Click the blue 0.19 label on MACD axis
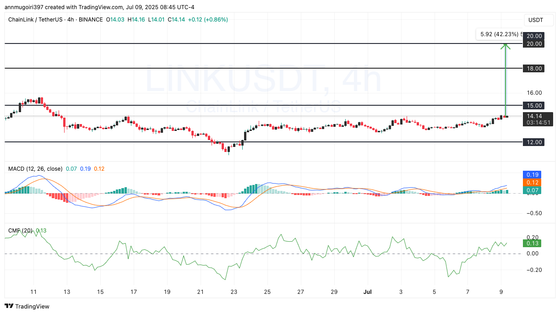Image resolution: width=560 pixels, height=314 pixels. point(532,174)
